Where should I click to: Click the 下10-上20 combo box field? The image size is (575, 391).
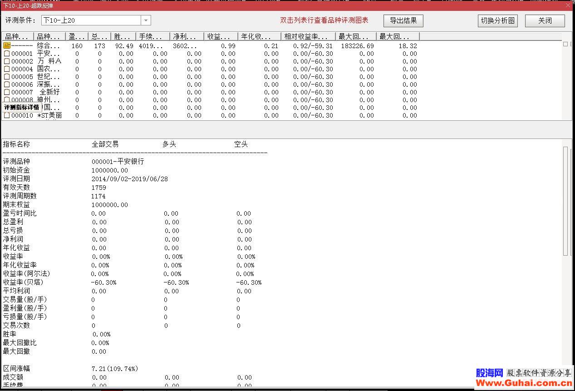91,20
